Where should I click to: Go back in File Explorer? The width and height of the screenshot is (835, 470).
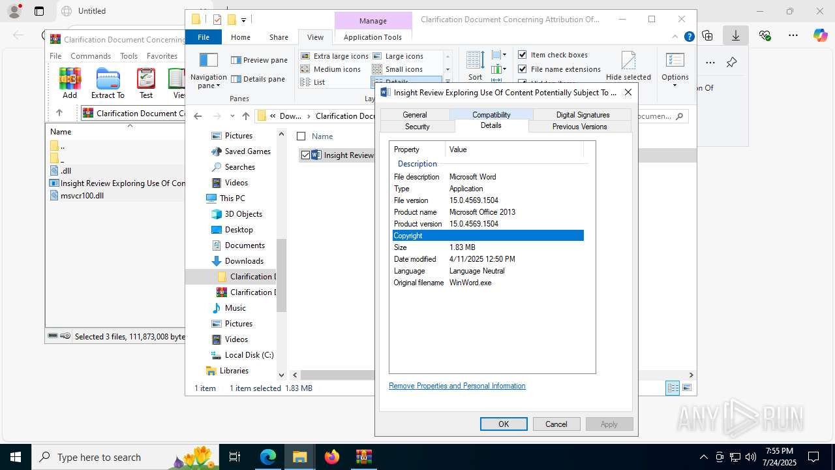(x=198, y=116)
